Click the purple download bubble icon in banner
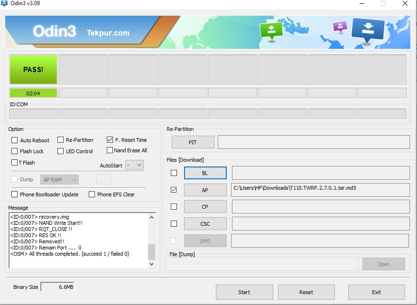This screenshot has height=305, width=417. [340, 27]
